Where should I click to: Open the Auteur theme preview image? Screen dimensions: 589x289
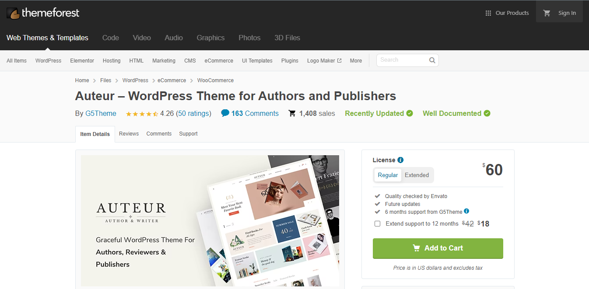[x=210, y=221]
